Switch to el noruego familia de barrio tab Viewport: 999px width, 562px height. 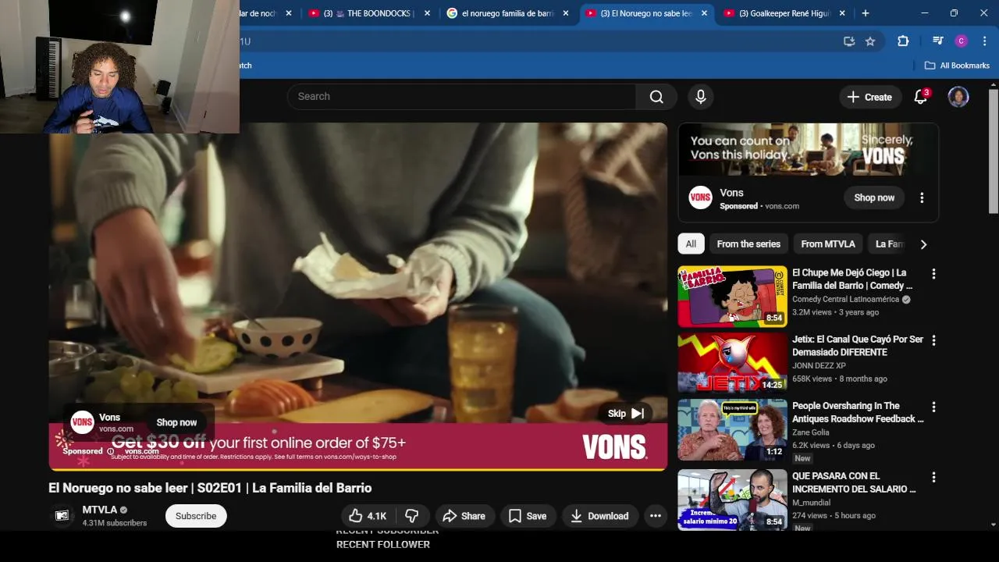click(x=507, y=13)
